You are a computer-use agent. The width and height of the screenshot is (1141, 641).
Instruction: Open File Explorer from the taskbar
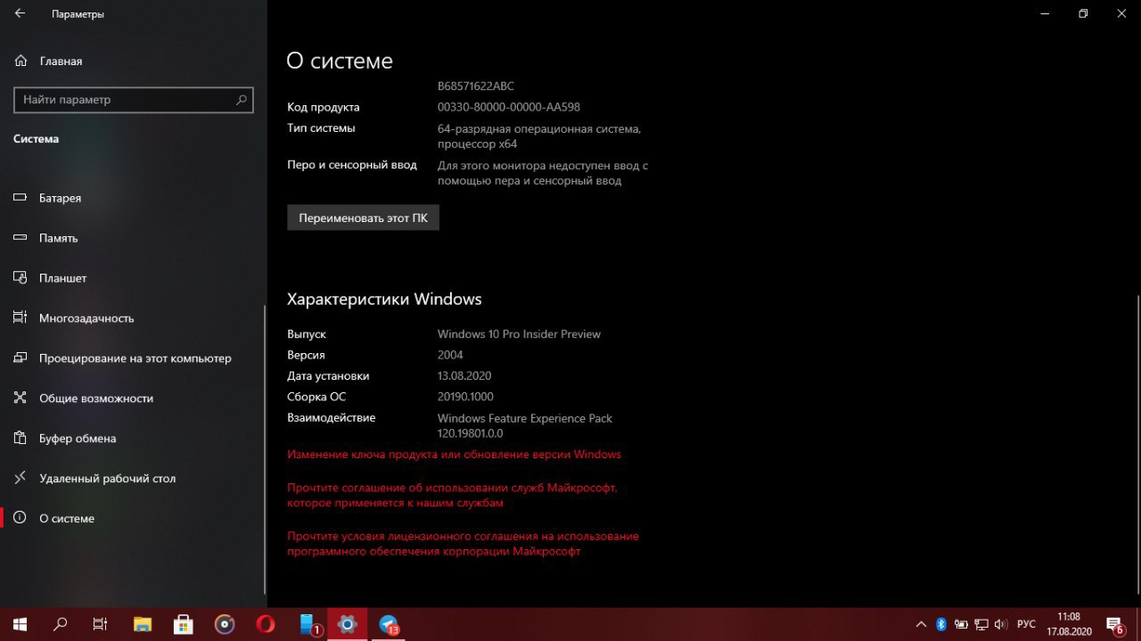(143, 624)
